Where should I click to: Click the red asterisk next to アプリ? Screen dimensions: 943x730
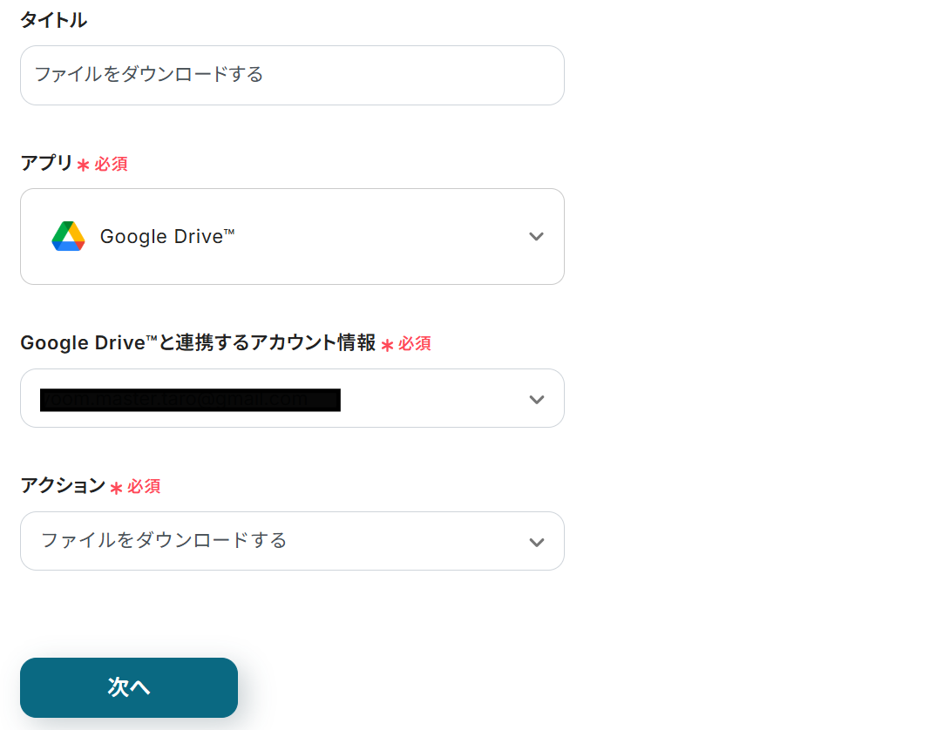(84, 166)
